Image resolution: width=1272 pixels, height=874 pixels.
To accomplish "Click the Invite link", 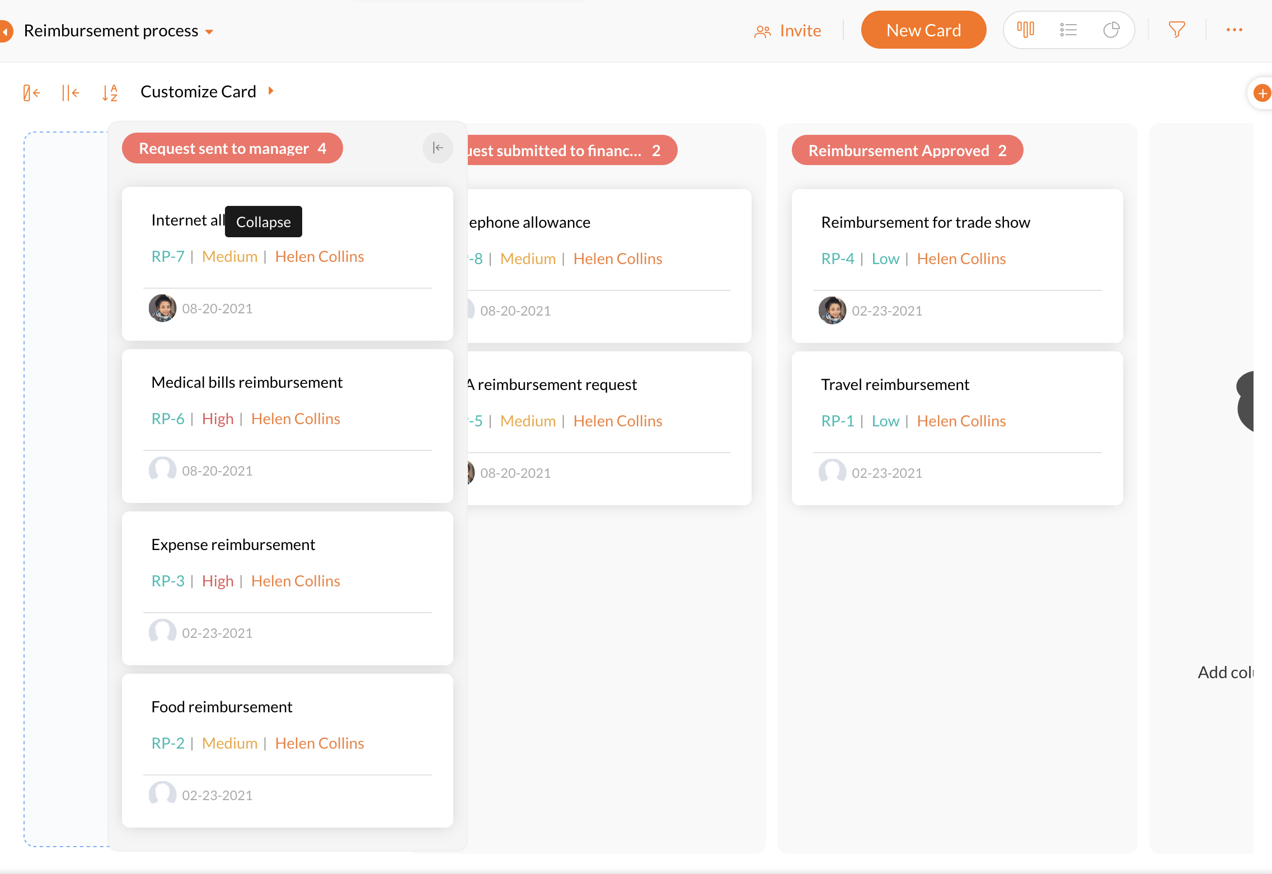I will [x=788, y=31].
